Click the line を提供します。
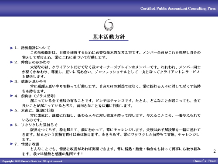This screenshot has width=218, height=164. (34, 77)
